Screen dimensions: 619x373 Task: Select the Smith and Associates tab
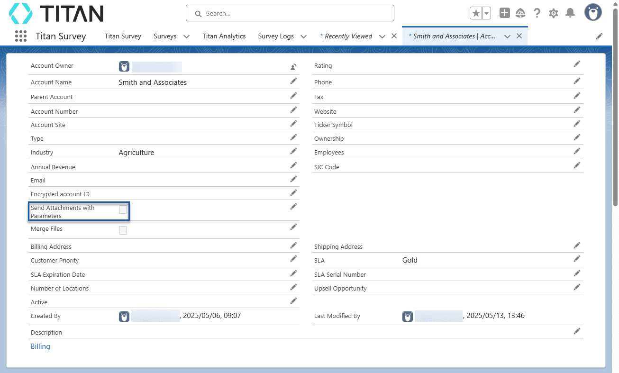point(452,36)
